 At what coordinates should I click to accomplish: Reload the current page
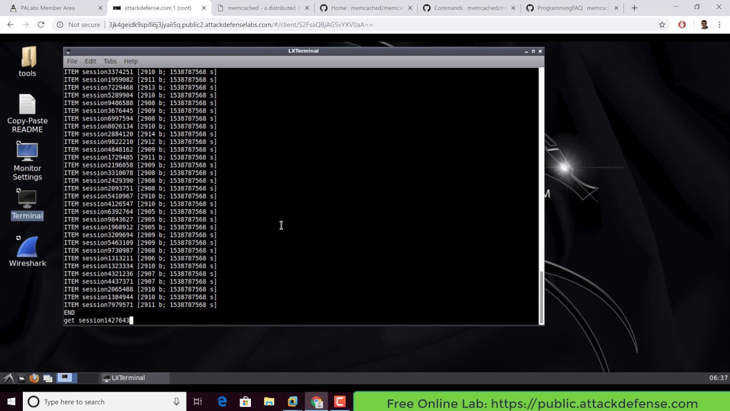(x=40, y=25)
